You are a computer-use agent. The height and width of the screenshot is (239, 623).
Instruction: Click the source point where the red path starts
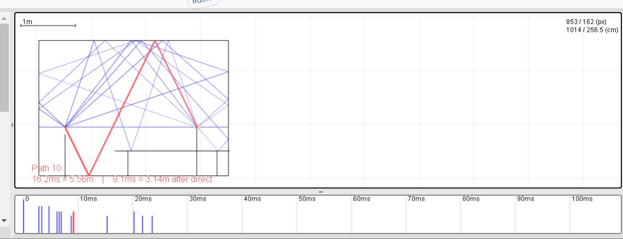pyautogui.click(x=65, y=127)
